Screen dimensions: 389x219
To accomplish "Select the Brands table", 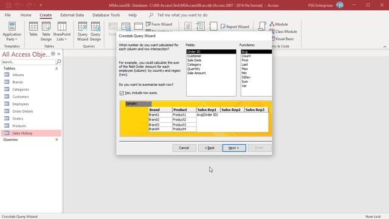I will (x=31, y=82).
